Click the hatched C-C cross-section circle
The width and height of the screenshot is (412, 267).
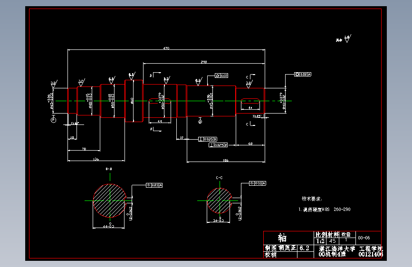tap(220, 200)
